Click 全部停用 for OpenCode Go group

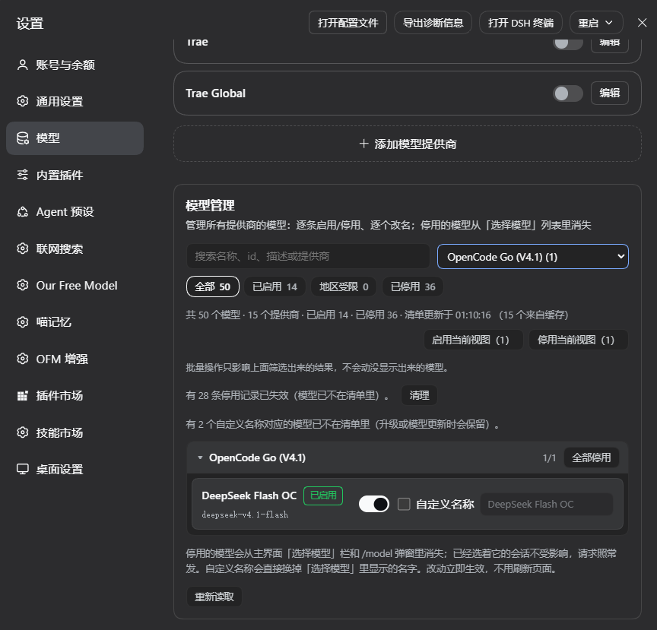click(x=591, y=457)
